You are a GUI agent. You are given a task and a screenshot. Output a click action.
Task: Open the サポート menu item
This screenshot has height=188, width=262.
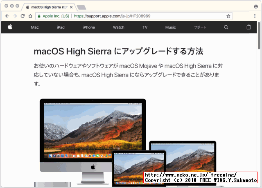click(200, 27)
